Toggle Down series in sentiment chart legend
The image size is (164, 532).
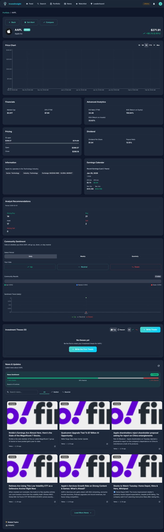pos(90,317)
